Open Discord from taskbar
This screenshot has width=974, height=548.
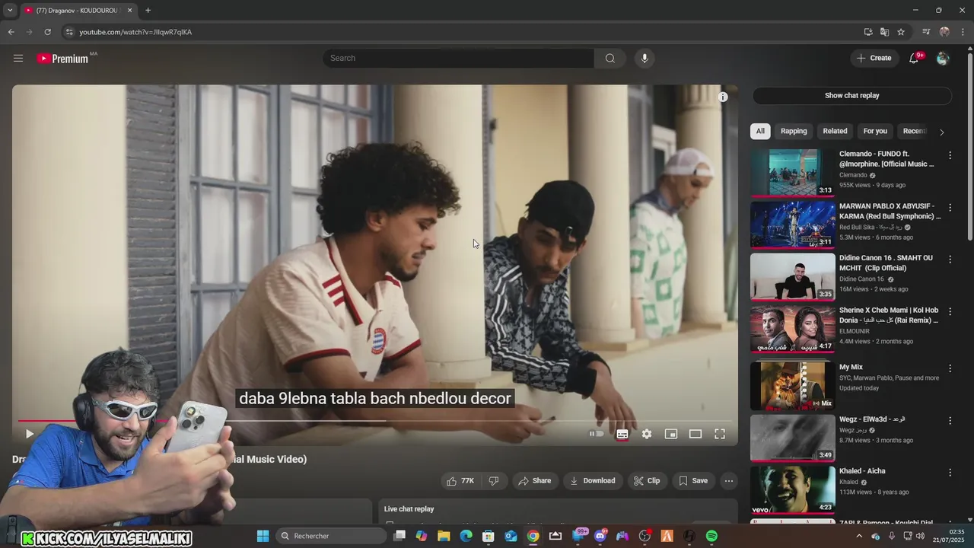pyautogui.click(x=600, y=536)
